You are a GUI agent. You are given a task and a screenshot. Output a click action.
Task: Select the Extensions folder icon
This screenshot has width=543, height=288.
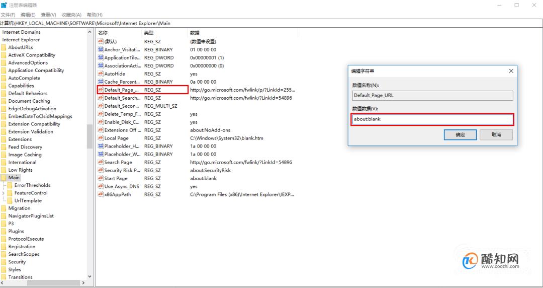click(4, 139)
